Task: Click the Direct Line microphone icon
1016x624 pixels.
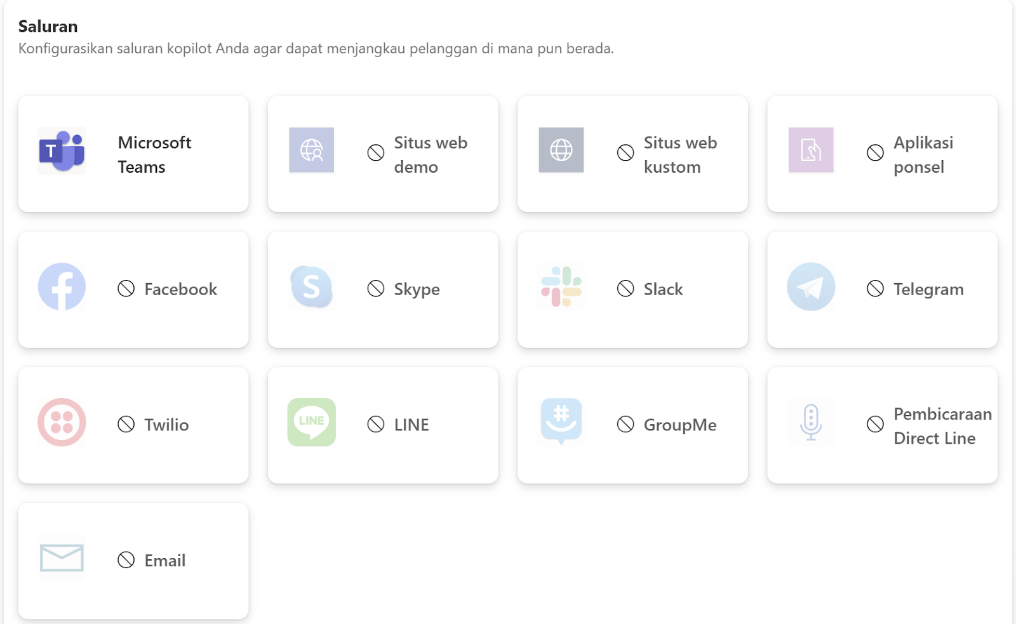Action: [x=811, y=422]
